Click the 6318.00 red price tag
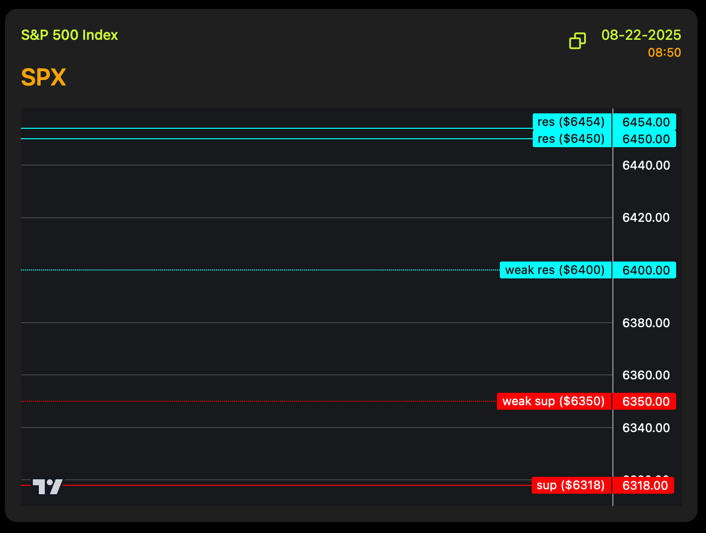Viewport: 706px width, 533px height. 644,485
